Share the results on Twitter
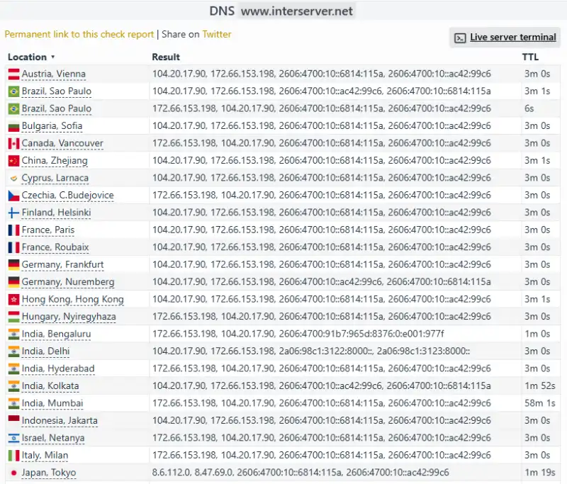 217,34
